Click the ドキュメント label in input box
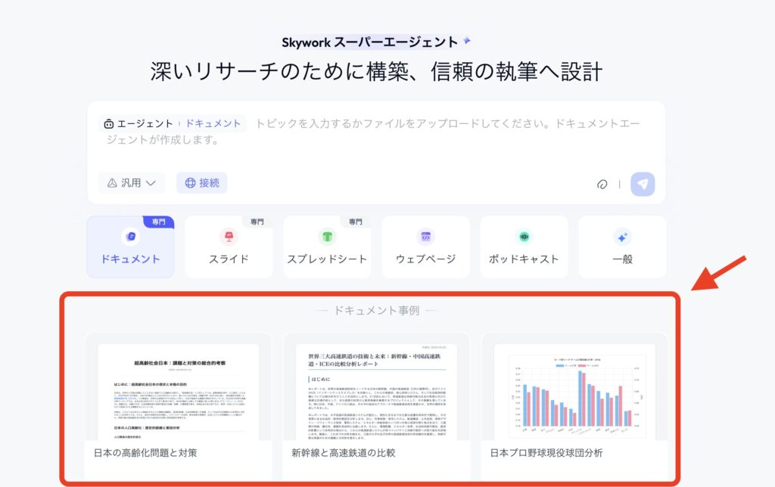Screen dimensions: 775x487 [x=213, y=123]
